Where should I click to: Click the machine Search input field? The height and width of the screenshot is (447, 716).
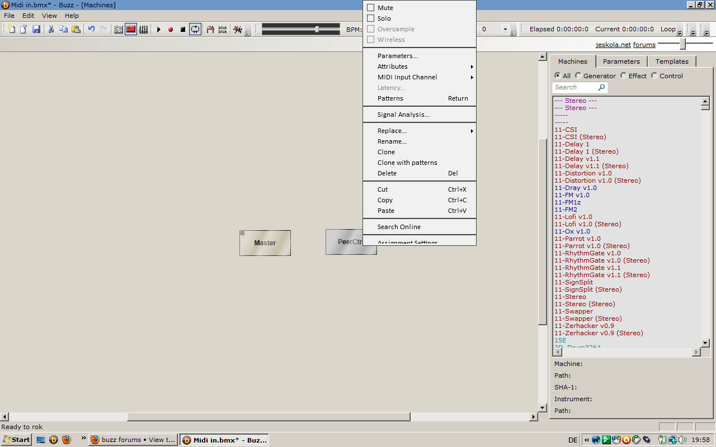[x=575, y=88]
